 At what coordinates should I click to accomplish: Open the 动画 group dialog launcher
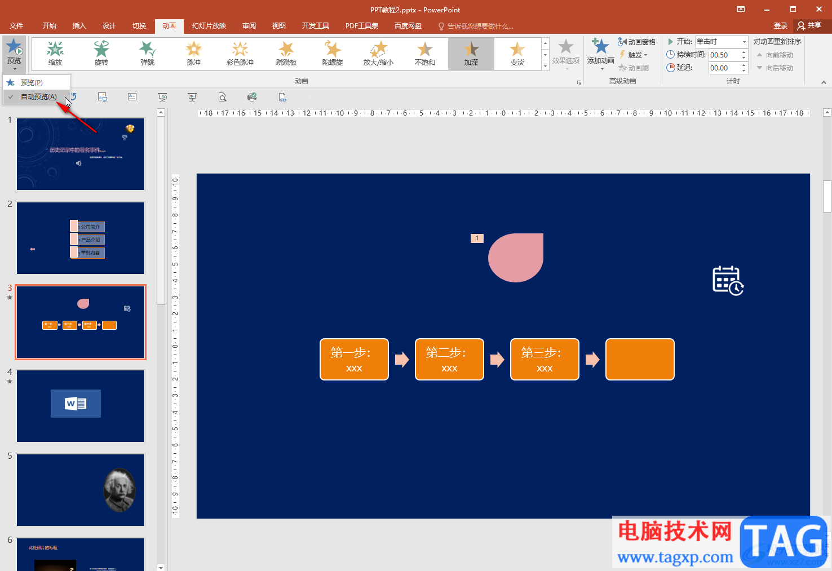click(x=579, y=82)
